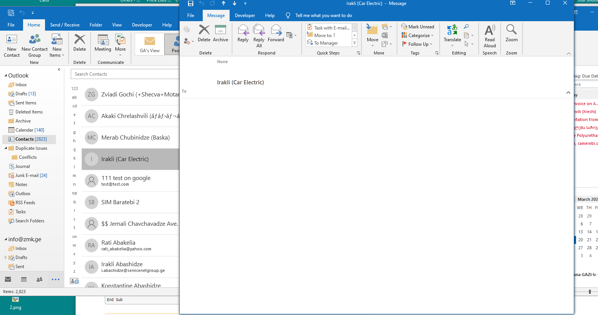Click the Mark Unread button
598x315 pixels.
pyautogui.click(x=418, y=27)
